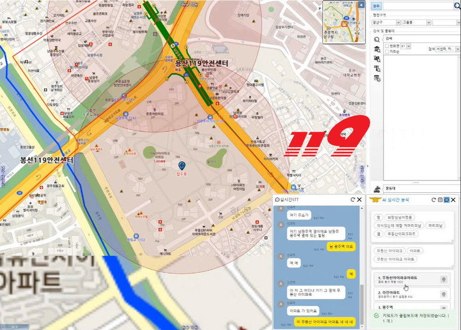Screen dimensions: 461x330
Task: Click location pin for 라인아파트 result
Action: click(444, 294)
